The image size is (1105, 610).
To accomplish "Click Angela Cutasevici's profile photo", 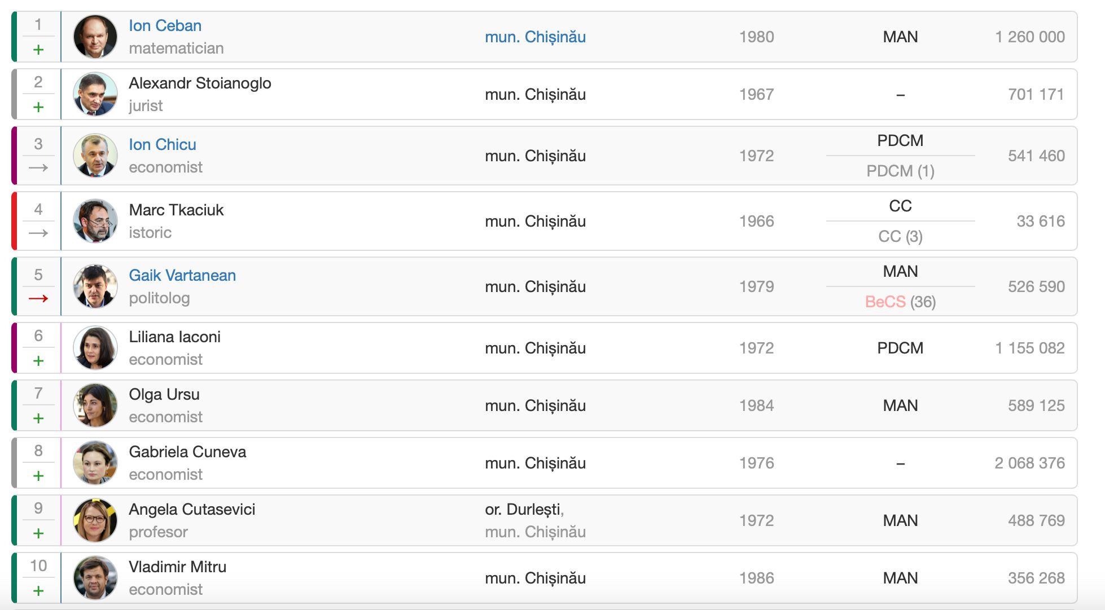I will [x=95, y=520].
